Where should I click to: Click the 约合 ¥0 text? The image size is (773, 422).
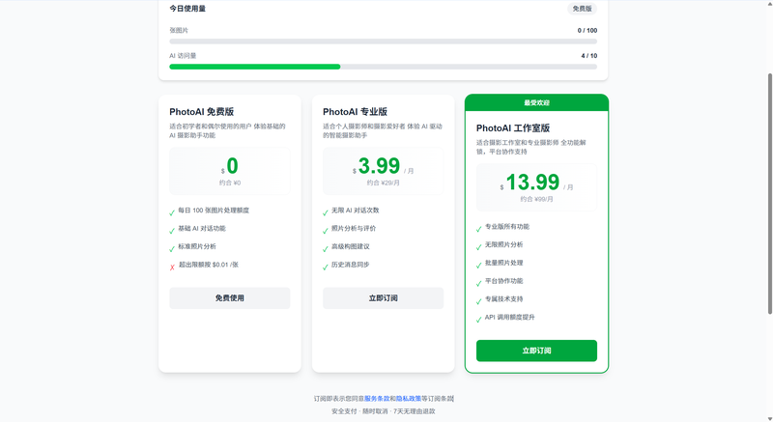[230, 183]
